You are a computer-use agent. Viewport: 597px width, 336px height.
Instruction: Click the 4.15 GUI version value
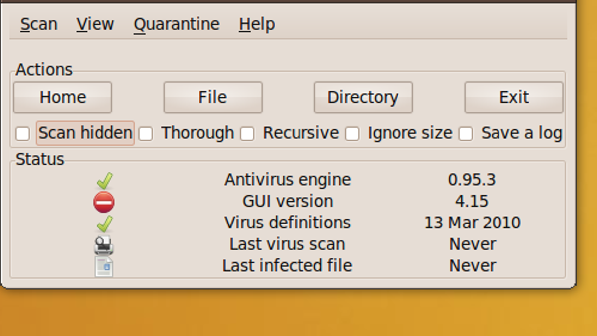click(472, 201)
